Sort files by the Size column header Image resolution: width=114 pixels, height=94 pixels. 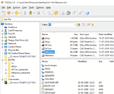pos(76,34)
